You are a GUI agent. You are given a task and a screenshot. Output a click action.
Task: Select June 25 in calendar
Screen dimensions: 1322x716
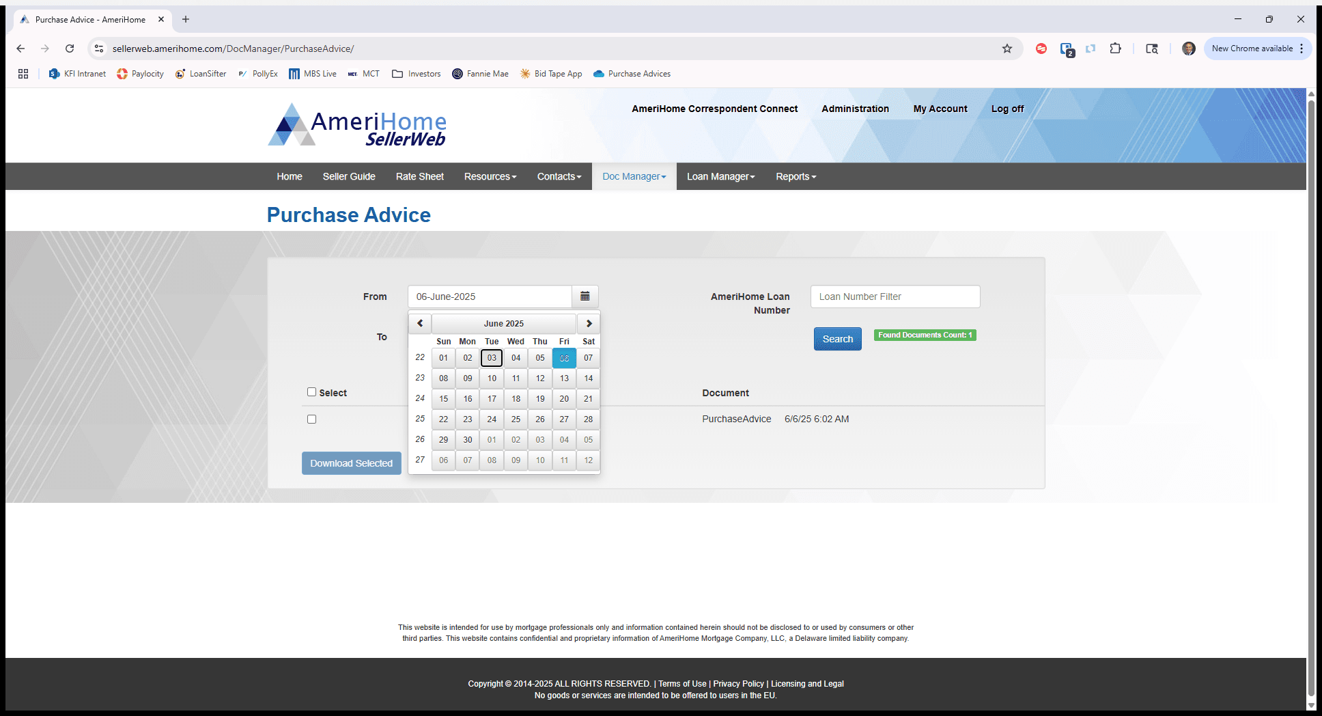tap(516, 419)
